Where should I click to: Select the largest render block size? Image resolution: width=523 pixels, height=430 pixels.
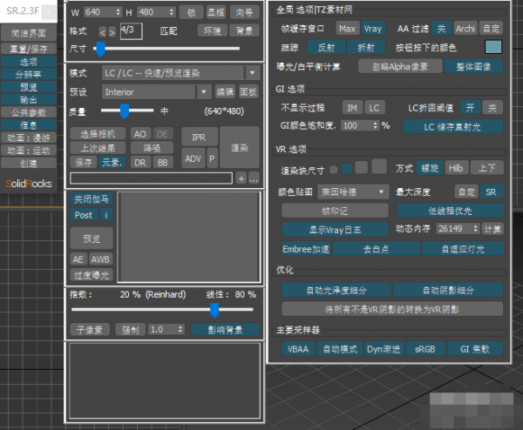379,166
